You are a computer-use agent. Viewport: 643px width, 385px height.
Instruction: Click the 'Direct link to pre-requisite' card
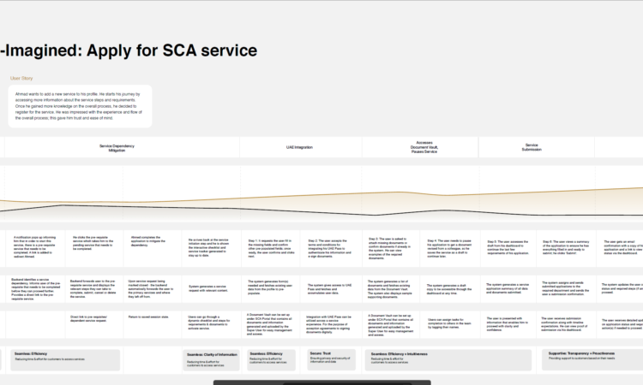(x=94, y=318)
